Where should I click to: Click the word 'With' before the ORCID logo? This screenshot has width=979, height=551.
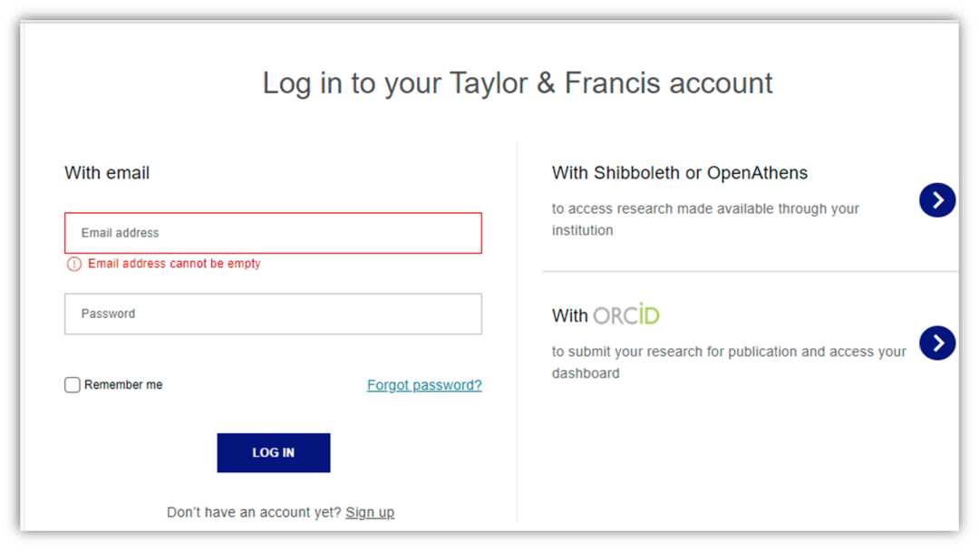570,316
